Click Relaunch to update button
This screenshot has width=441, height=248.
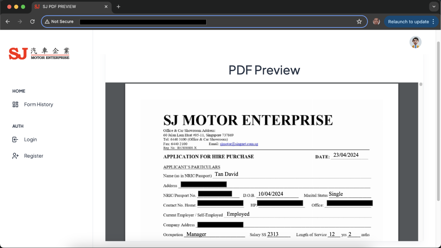click(408, 22)
